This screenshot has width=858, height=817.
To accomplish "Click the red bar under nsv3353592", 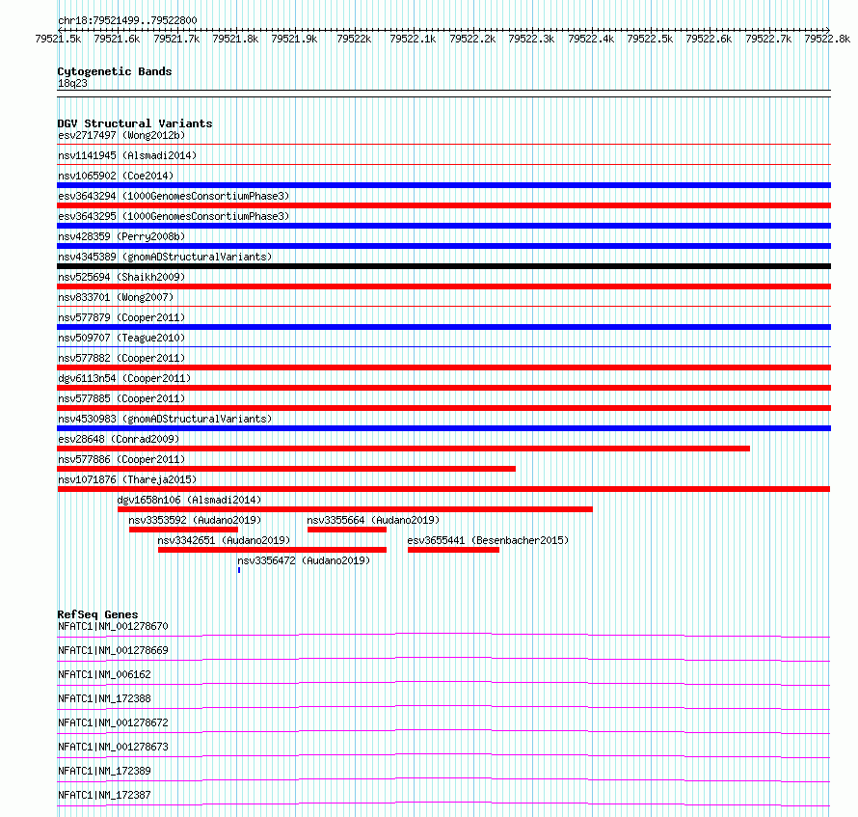I will pos(183,530).
